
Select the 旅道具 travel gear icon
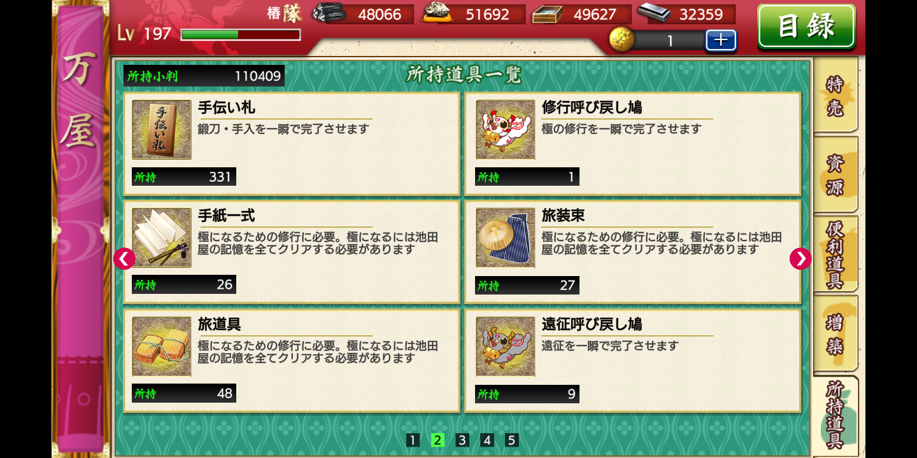(162, 346)
